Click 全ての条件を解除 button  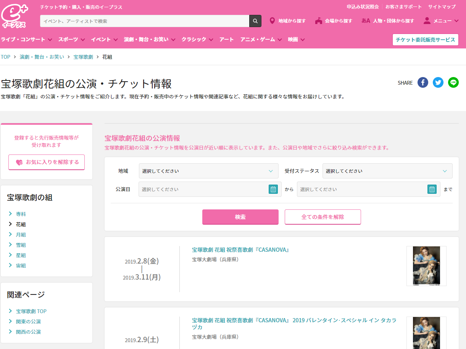323,217
